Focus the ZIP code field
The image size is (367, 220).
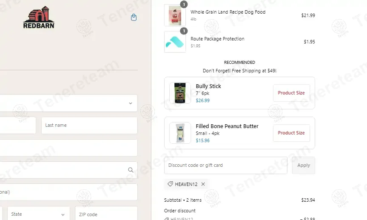(x=106, y=214)
